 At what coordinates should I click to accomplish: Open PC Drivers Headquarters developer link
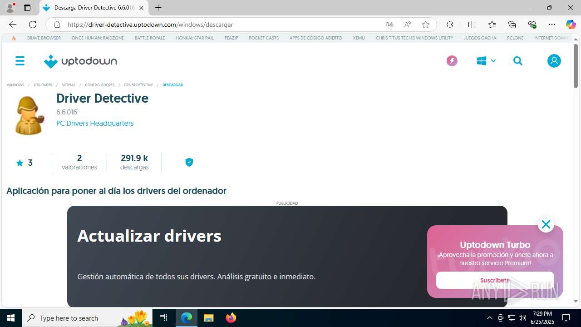click(x=95, y=123)
